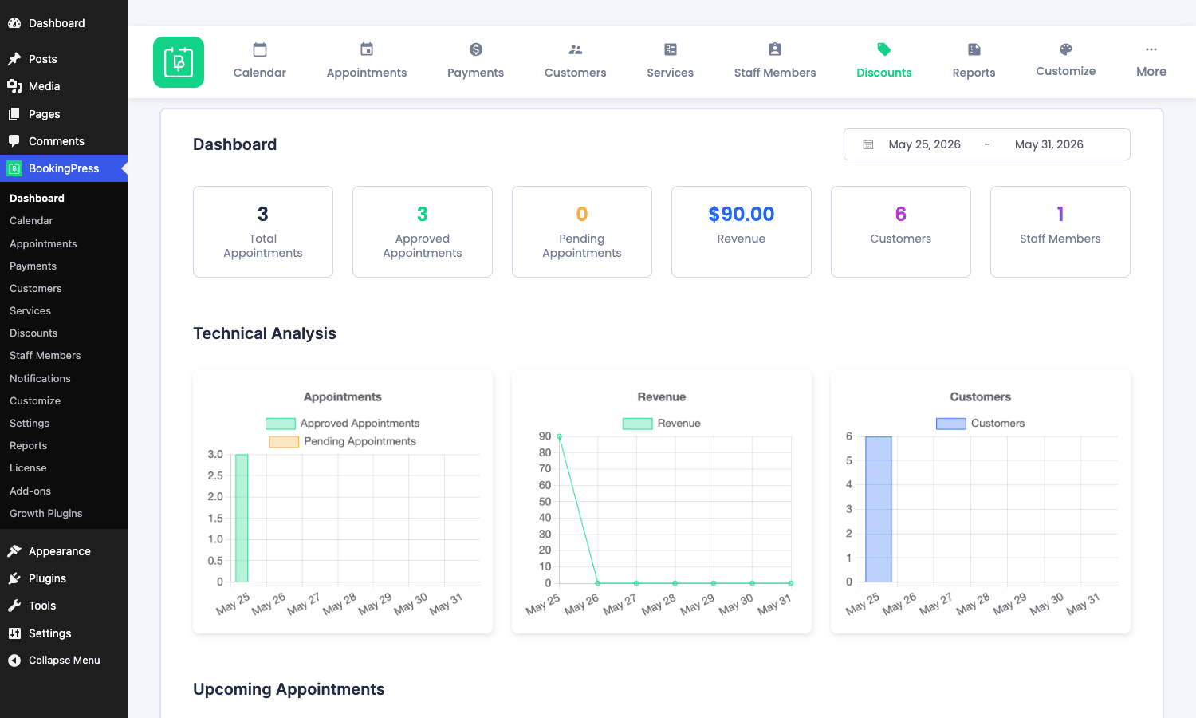Click the Reports document icon
Image resolution: width=1196 pixels, height=718 pixels.
(x=974, y=49)
